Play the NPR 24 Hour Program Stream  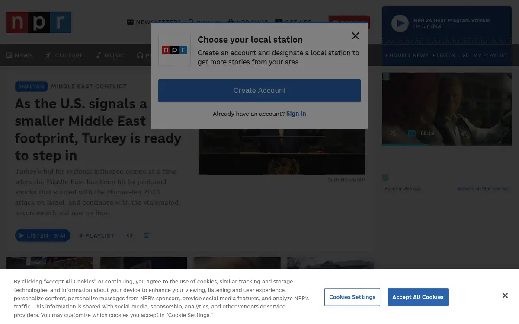(400, 23)
